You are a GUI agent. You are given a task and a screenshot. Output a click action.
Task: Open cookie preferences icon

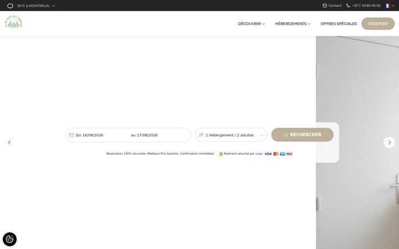coord(9,239)
